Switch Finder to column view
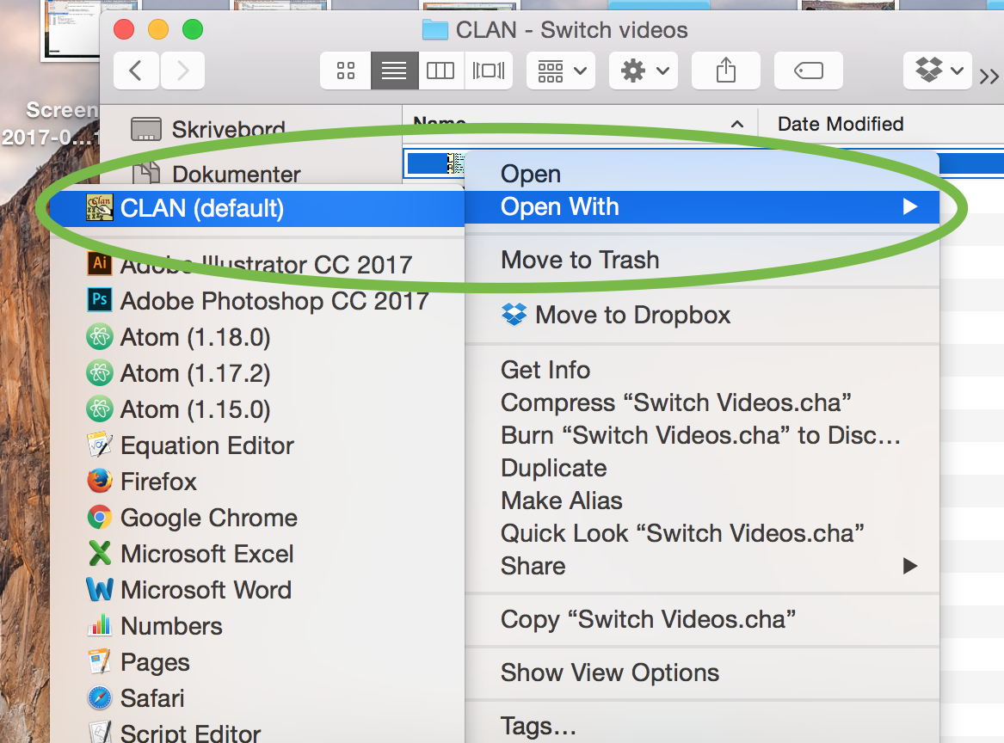Screen dimensions: 1004x743 (440, 71)
